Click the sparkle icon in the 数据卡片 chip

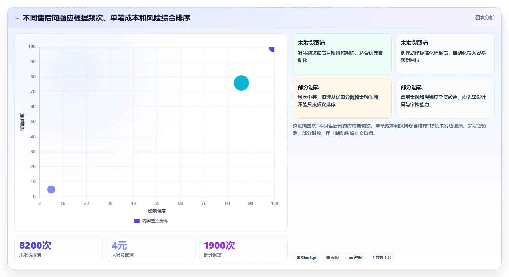click(x=373, y=257)
